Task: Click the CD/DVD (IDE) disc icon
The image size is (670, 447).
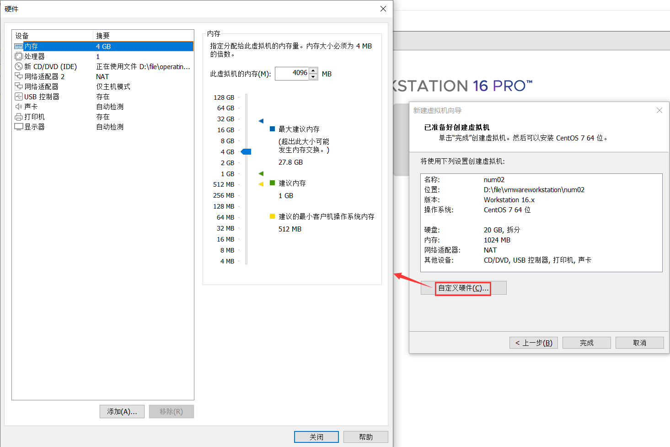Action: (19, 66)
